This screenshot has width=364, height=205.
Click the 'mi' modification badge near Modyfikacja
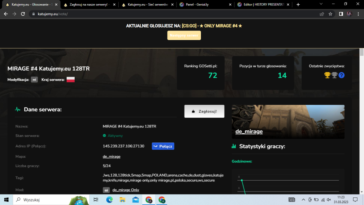pos(34,80)
